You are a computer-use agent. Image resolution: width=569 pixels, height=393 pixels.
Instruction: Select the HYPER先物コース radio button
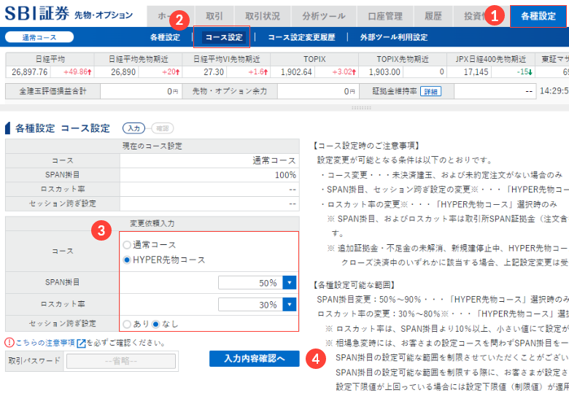(x=127, y=260)
